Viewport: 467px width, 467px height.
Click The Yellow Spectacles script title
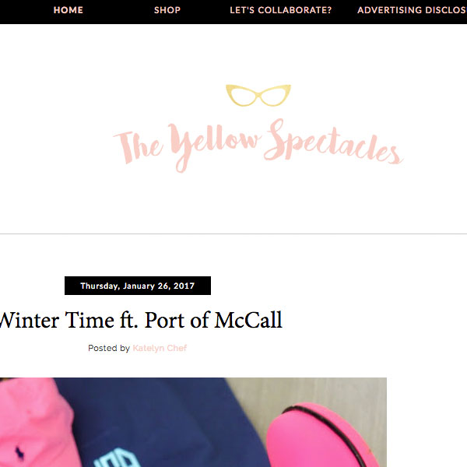[258, 146]
